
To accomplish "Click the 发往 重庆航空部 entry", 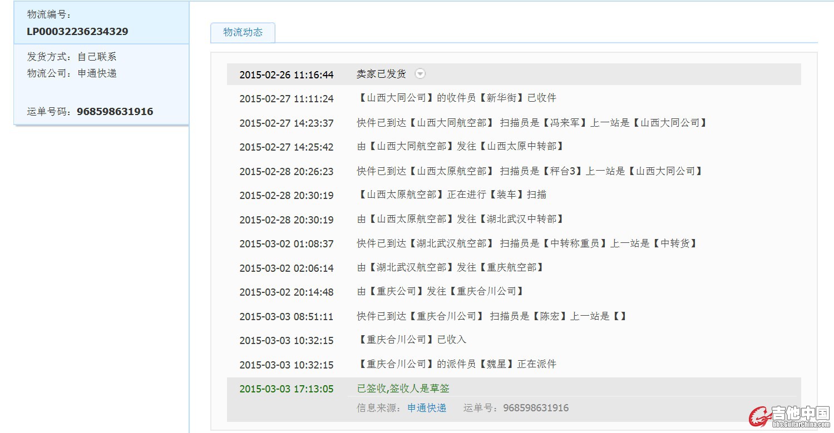I will 451,267.
